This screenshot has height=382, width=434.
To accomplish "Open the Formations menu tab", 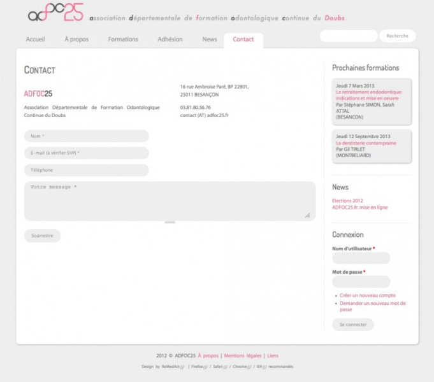I will (x=123, y=39).
